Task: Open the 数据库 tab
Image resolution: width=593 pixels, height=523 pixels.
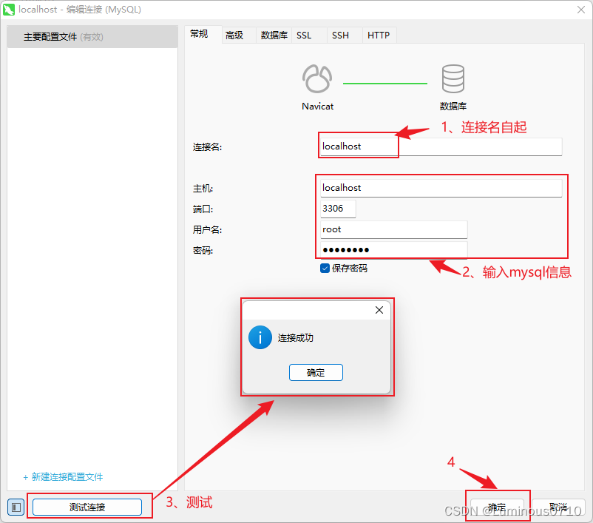Action: pos(274,36)
